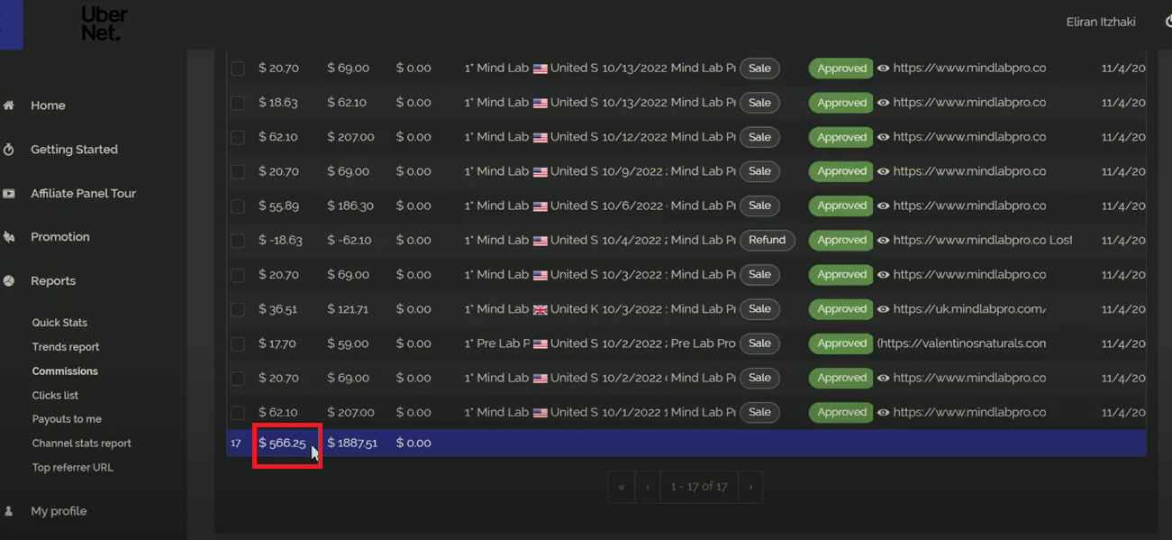This screenshot has width=1172, height=540.
Task: Open the uk.mindlabpro.com link
Action: tap(969, 309)
